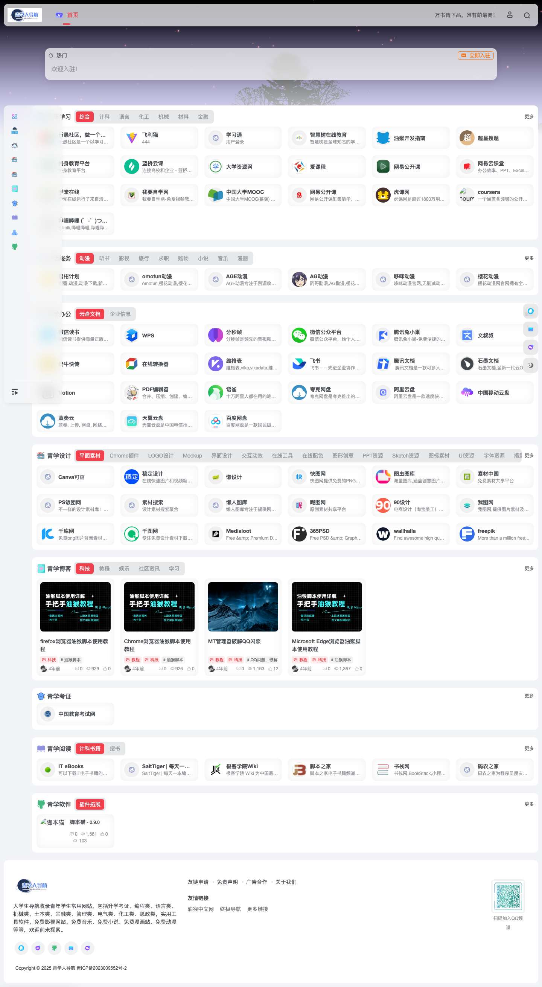Open the 友链申请 footer link
The image size is (542, 987).
pyautogui.click(x=198, y=882)
